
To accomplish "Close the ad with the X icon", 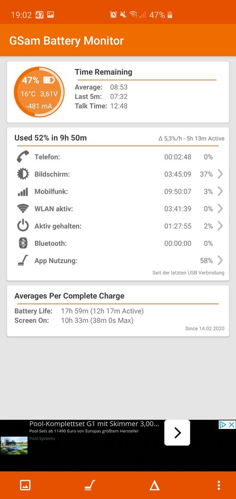I will point(232,425).
